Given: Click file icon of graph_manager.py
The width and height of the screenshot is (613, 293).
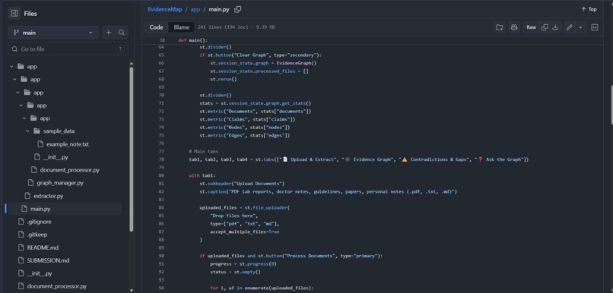Looking at the screenshot, I should click(x=30, y=183).
